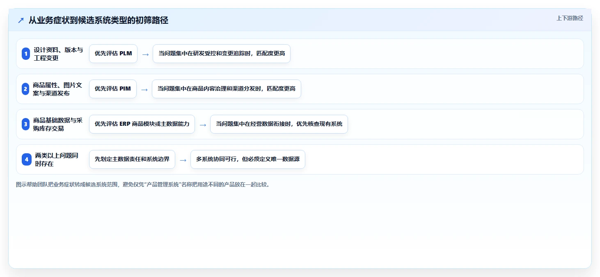Select step badge number 3

[x=25, y=124]
